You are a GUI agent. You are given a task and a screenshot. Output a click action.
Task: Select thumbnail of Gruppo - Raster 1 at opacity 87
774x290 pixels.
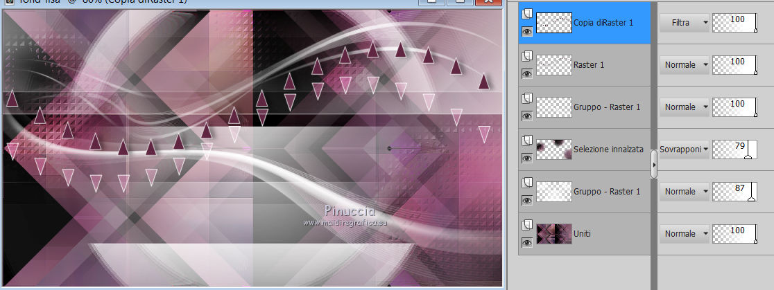click(554, 192)
